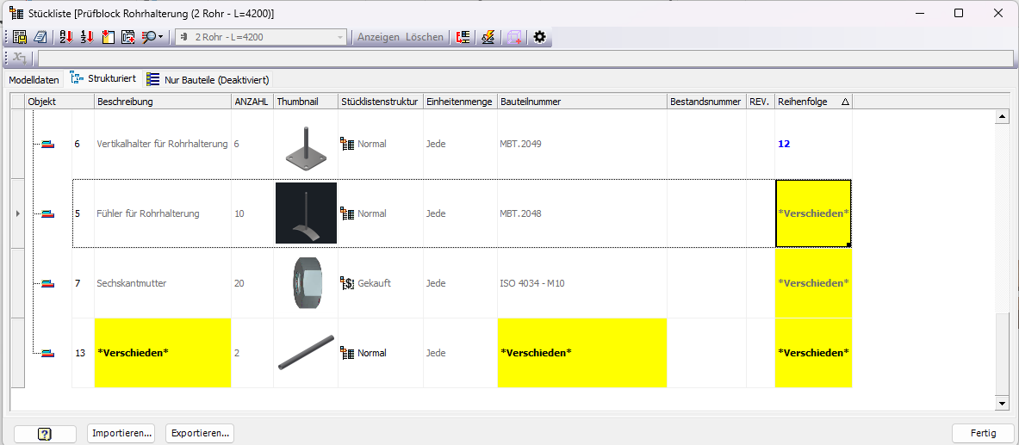Select the Fühler für Rohrhalterung thumbnail

pyautogui.click(x=306, y=213)
